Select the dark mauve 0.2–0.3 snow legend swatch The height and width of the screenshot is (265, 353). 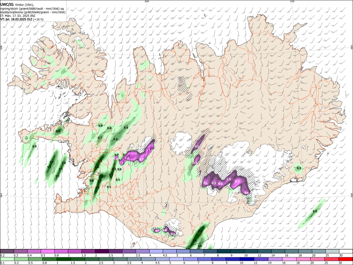tap(7, 251)
